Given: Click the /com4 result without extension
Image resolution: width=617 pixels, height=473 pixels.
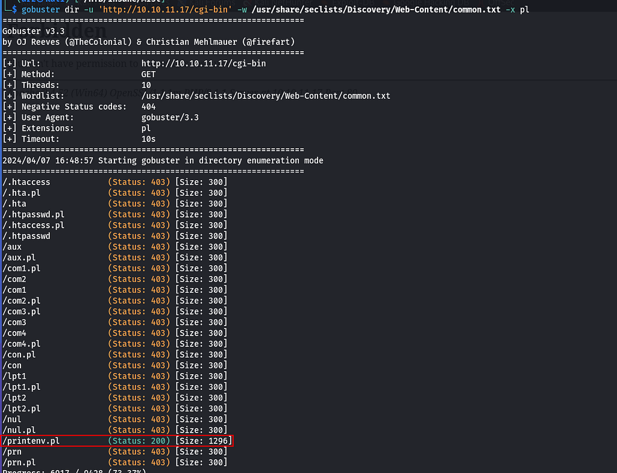Looking at the screenshot, I should (x=115, y=333).
